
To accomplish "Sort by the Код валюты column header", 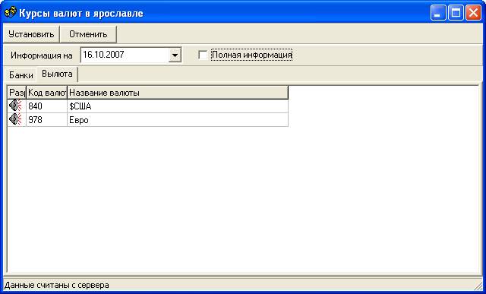I will point(47,93).
